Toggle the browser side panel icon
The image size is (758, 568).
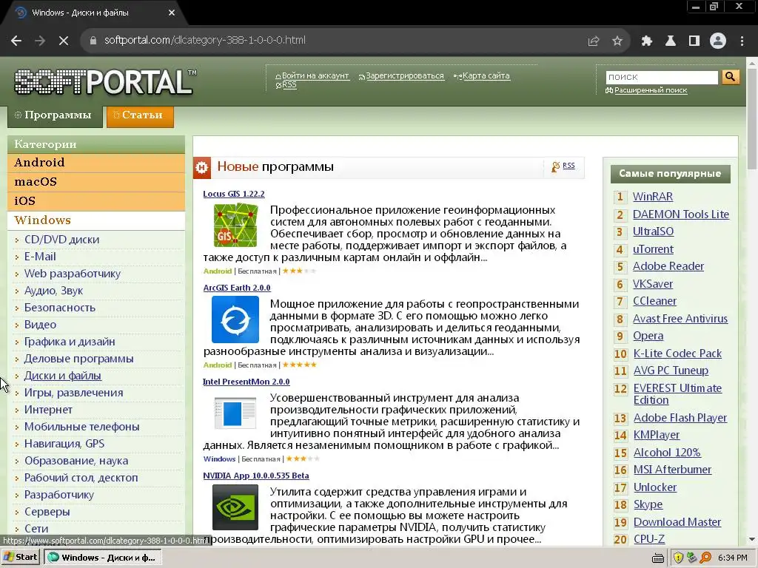[x=694, y=41]
